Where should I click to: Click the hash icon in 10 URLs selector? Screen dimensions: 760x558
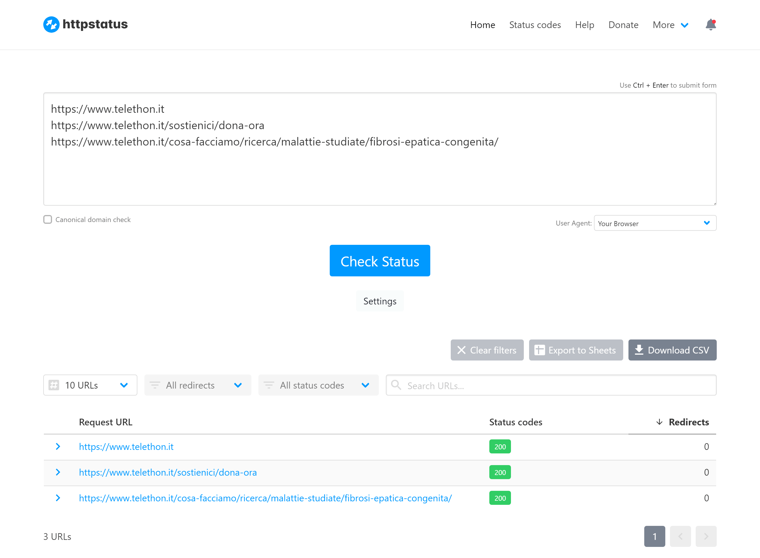54,385
